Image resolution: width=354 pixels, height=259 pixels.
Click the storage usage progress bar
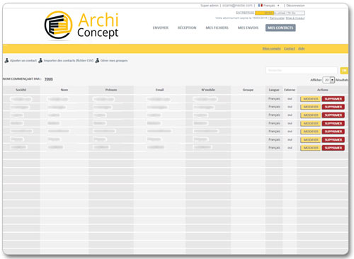click(x=280, y=13)
